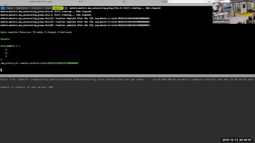Click the 'Apply complete! Resources' line
Image resolution: width=255 pixels, height=143 pixels.
[36, 32]
